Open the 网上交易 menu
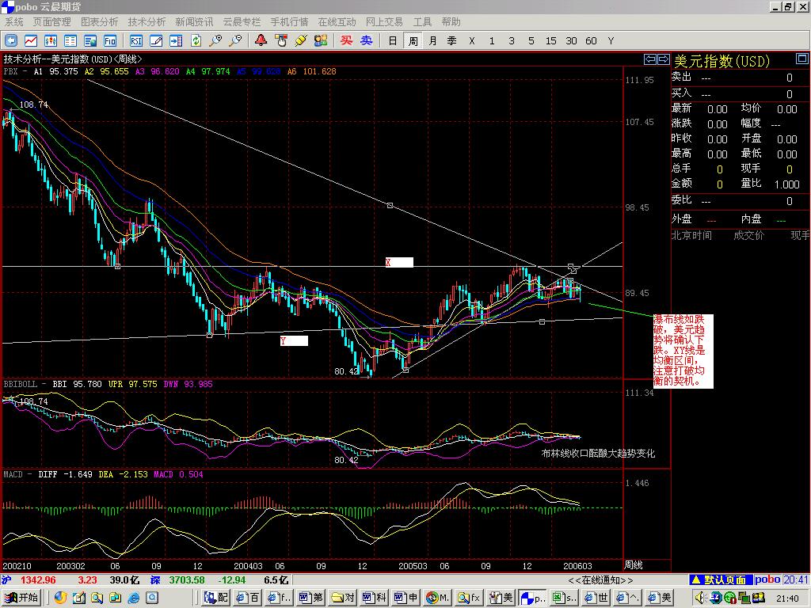 [x=384, y=21]
